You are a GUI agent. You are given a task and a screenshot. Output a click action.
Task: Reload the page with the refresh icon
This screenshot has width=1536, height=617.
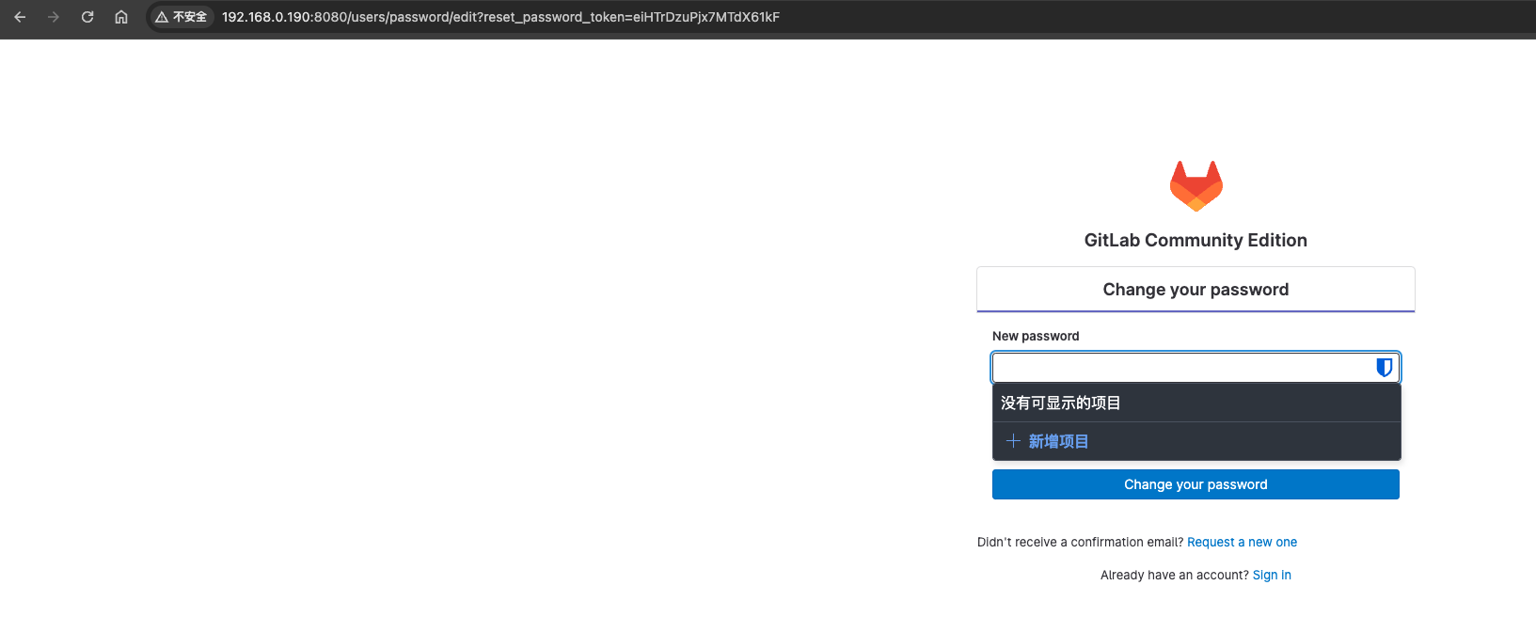[x=87, y=17]
